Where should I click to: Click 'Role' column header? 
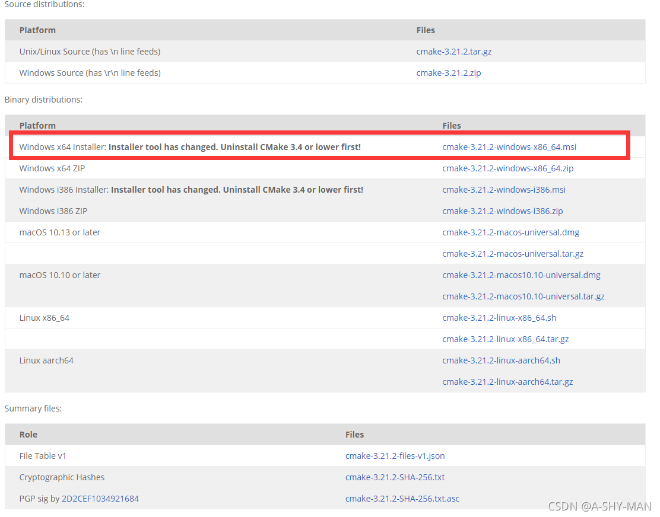click(28, 435)
